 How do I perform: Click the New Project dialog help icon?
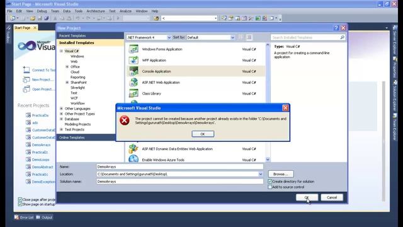click(x=336, y=28)
